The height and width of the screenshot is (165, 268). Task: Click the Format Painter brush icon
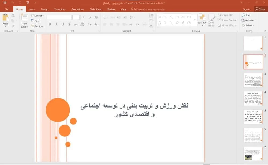[x=13, y=26]
